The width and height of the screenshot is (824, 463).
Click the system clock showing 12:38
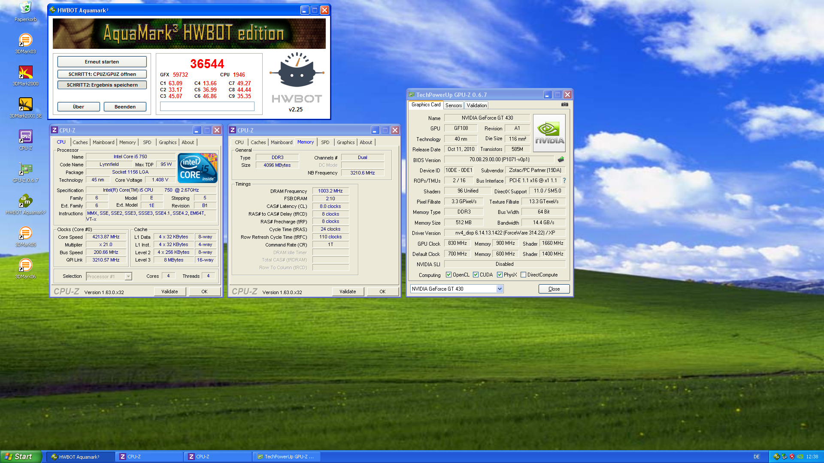[812, 457]
